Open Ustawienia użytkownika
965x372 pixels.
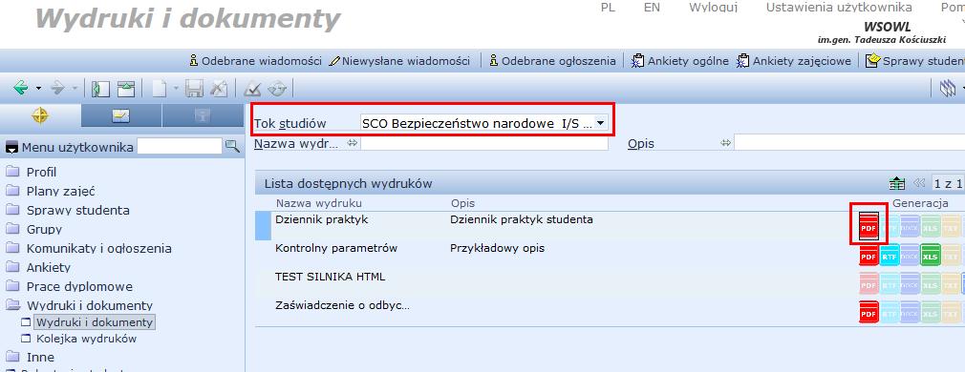point(839,8)
